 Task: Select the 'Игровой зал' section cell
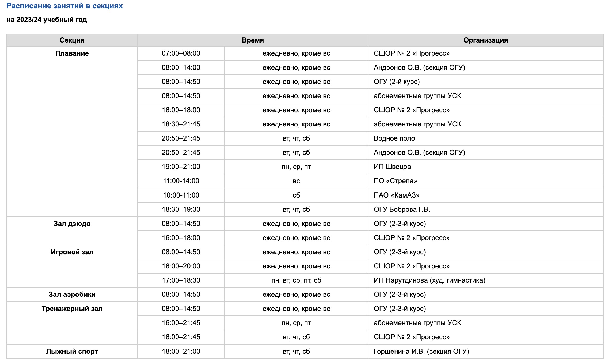(x=72, y=266)
